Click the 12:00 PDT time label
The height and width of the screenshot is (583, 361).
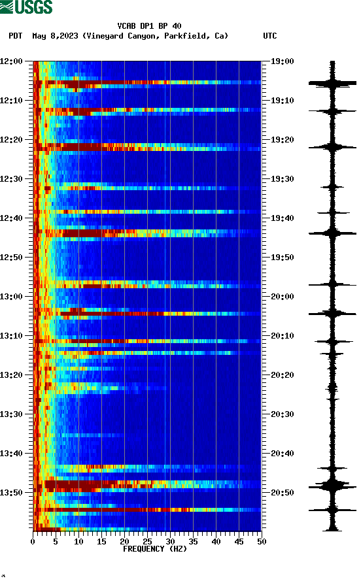coord(11,61)
